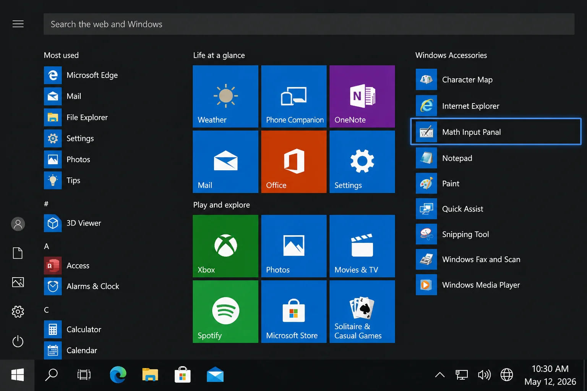
Task: Select the Settings label in Most used
Action: coord(80,138)
